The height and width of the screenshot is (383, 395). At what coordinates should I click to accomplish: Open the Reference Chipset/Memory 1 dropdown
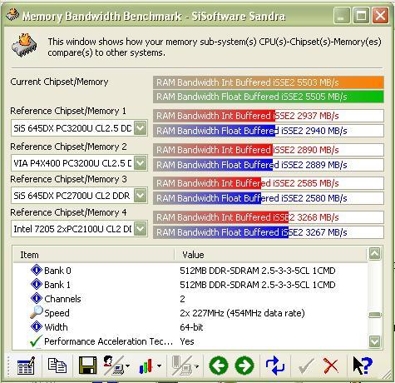point(141,128)
